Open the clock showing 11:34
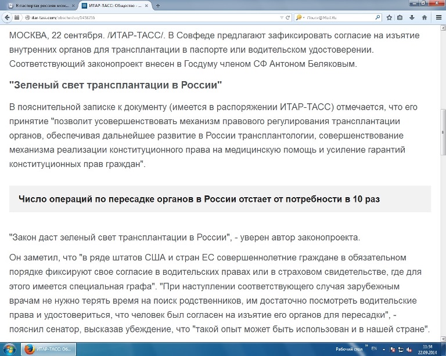 [427, 350]
